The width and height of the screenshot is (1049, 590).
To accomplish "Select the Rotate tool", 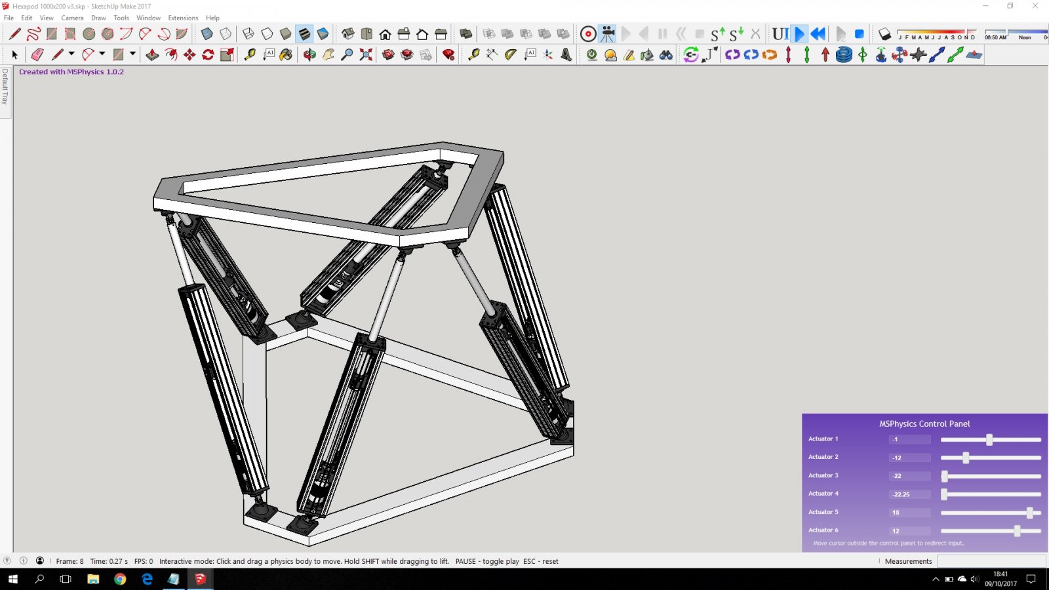I will point(208,55).
